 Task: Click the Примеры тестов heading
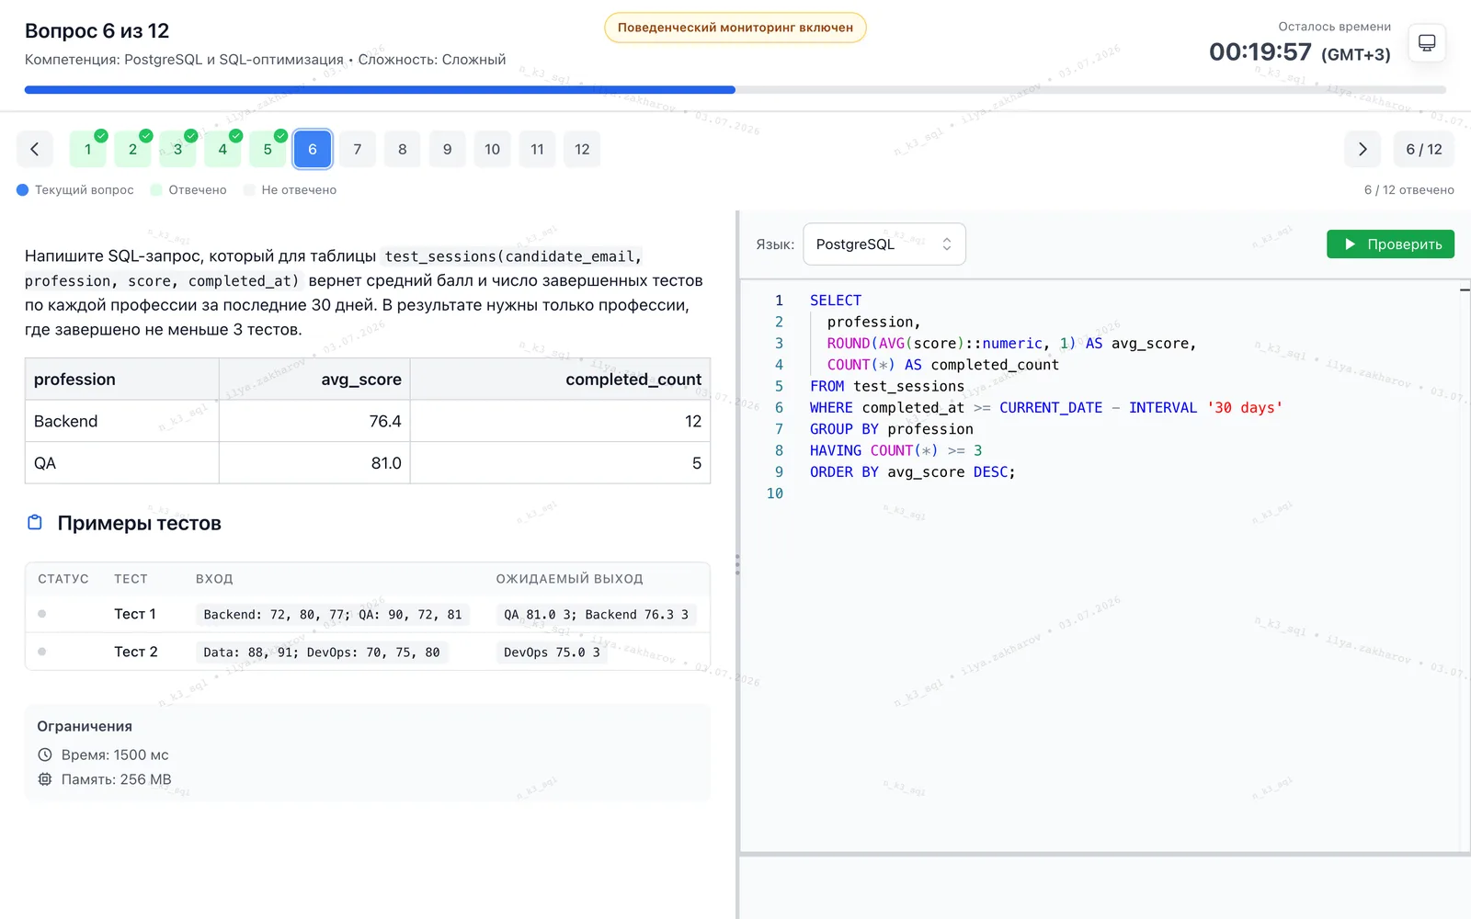click(x=139, y=523)
